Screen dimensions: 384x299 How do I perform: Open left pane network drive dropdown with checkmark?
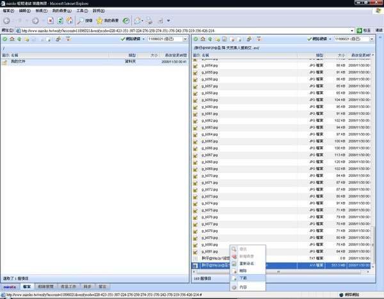pos(132,39)
